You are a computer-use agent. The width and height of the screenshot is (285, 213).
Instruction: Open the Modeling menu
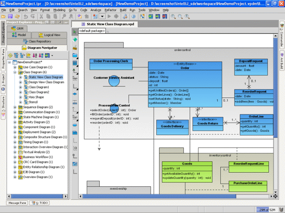pyautogui.click(x=59, y=10)
